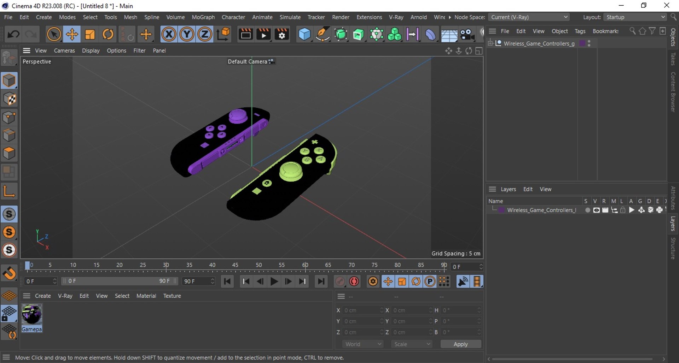Click the Floor grid icon
Viewport: 679px width, 363px height.
tap(449, 34)
